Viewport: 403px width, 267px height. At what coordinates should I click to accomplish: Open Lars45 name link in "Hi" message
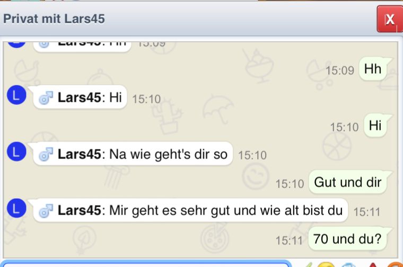(x=79, y=97)
